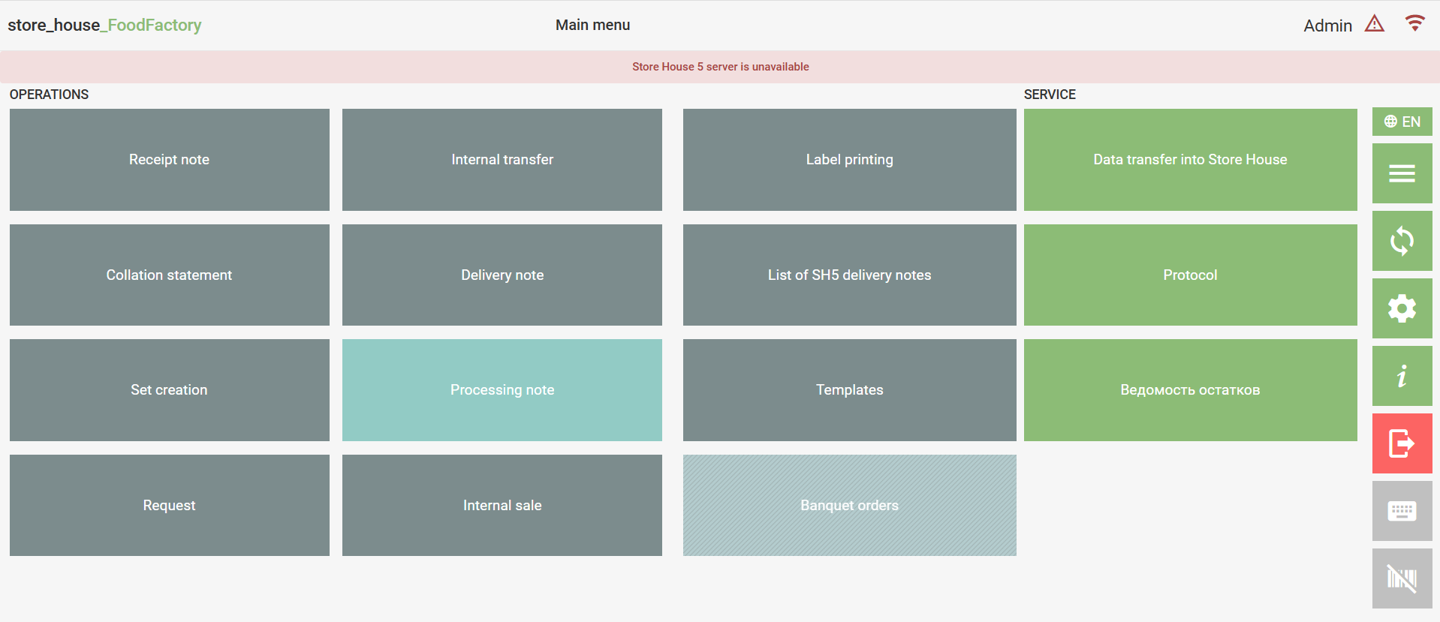Select the Collation statement tile
Image resolution: width=1440 pixels, height=622 pixels.
pyautogui.click(x=169, y=275)
